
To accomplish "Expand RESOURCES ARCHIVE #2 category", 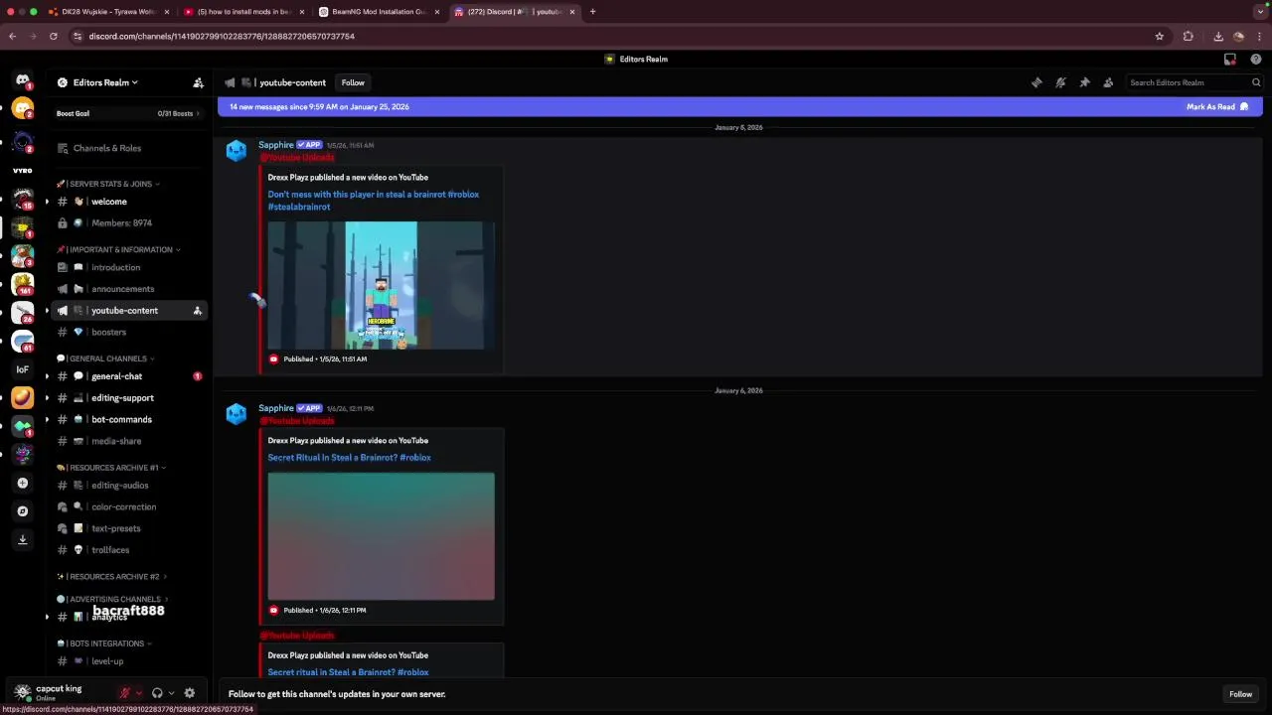I will coord(111,577).
